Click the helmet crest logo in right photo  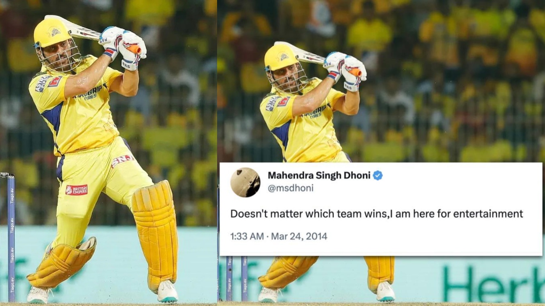click(284, 57)
